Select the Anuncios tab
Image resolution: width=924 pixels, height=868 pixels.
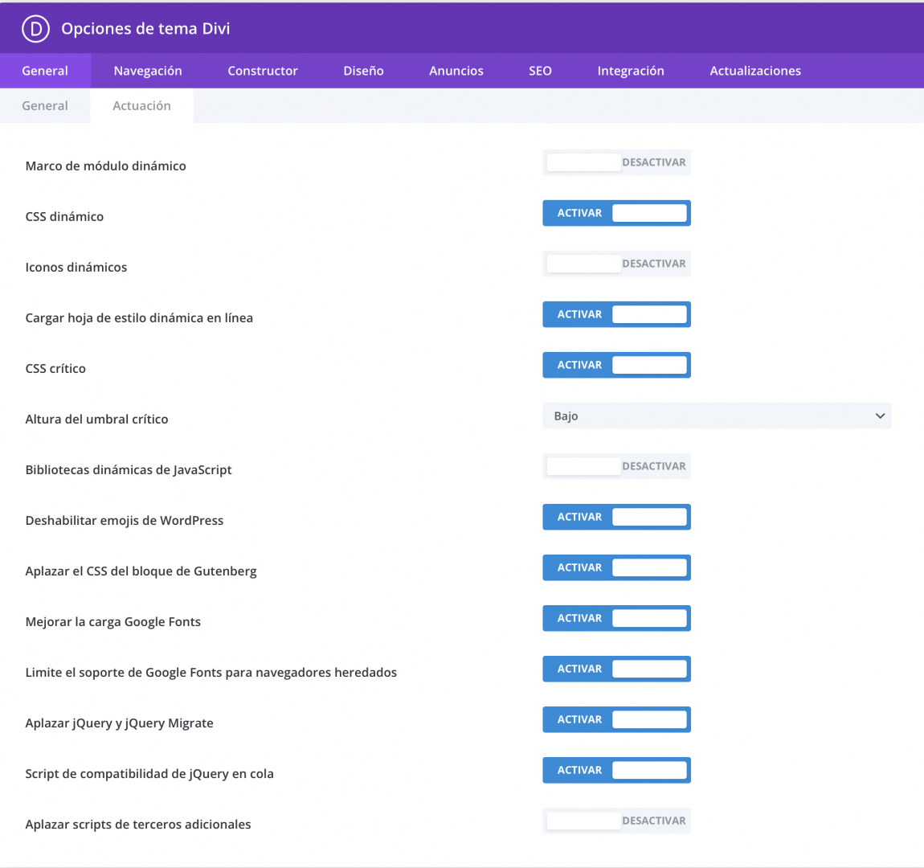click(x=456, y=71)
